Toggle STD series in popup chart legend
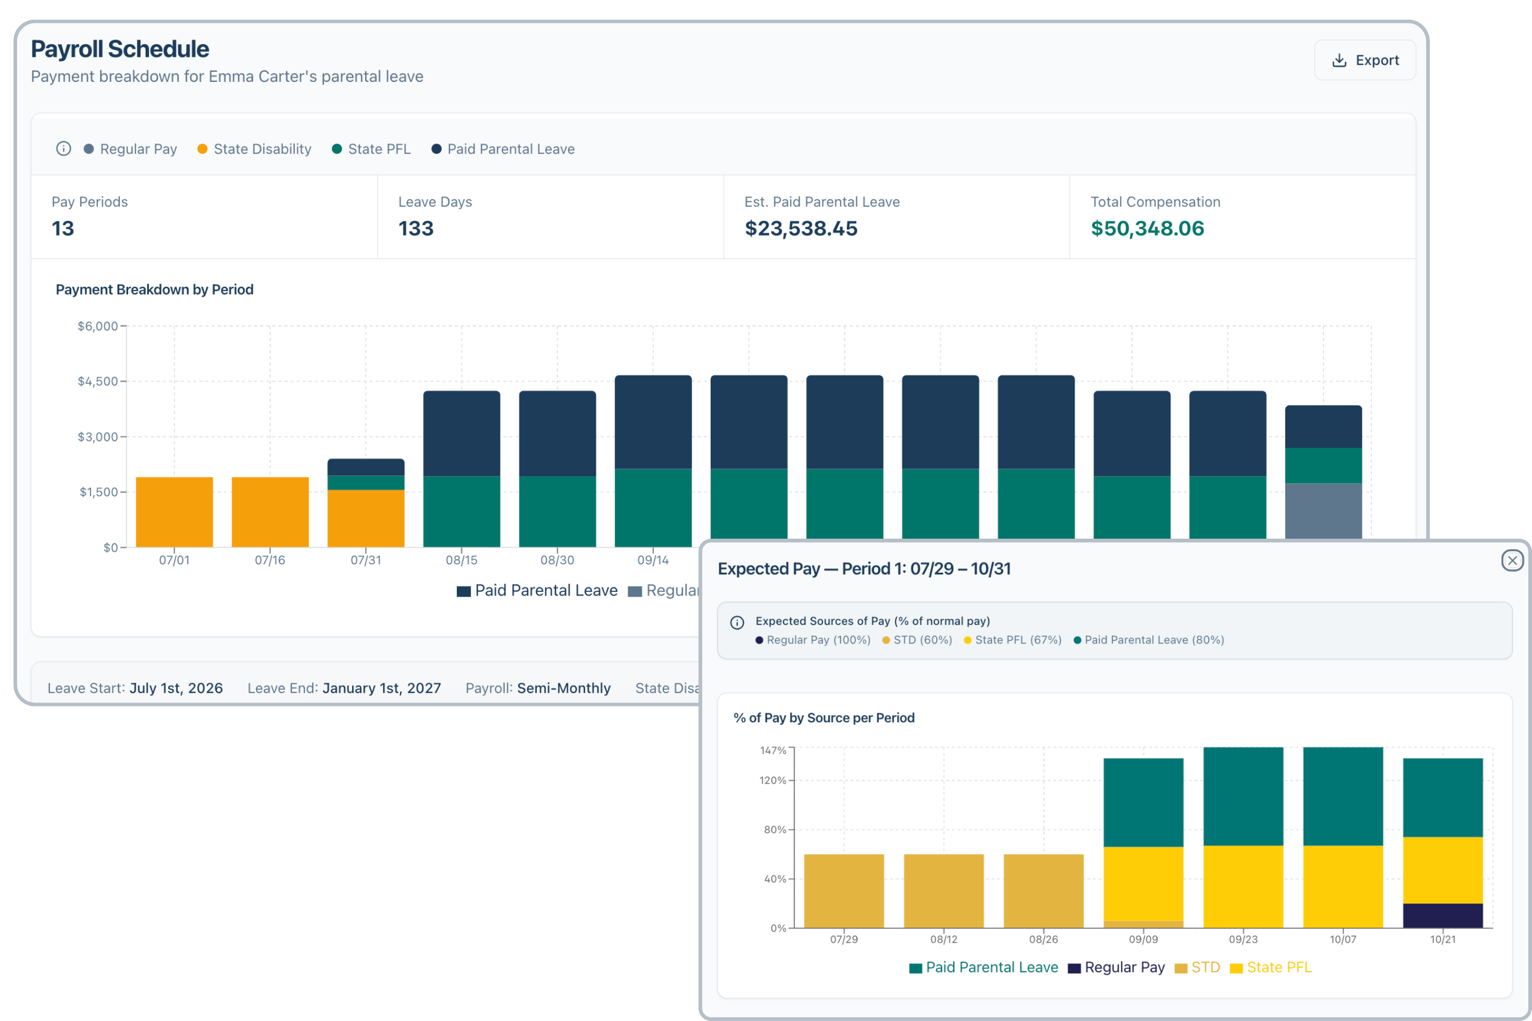This screenshot has height=1021, width=1532. (1197, 968)
